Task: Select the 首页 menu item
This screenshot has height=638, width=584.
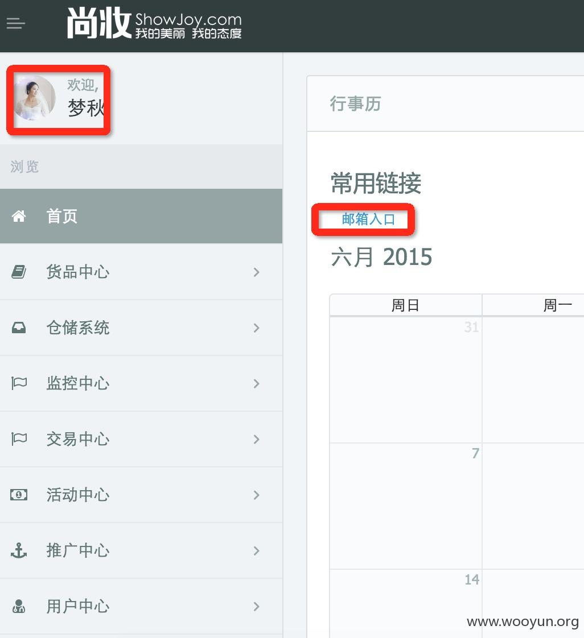Action: [141, 216]
